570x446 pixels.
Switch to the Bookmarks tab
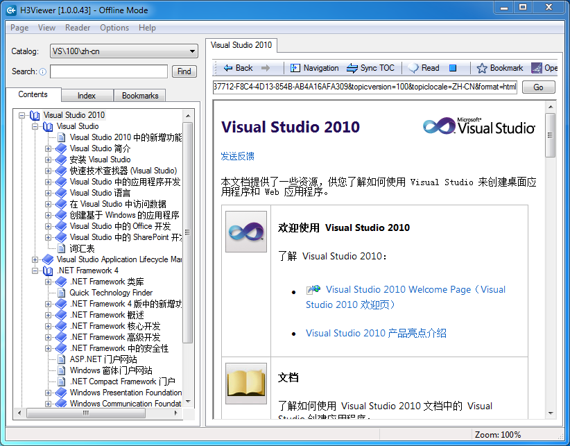pos(140,96)
